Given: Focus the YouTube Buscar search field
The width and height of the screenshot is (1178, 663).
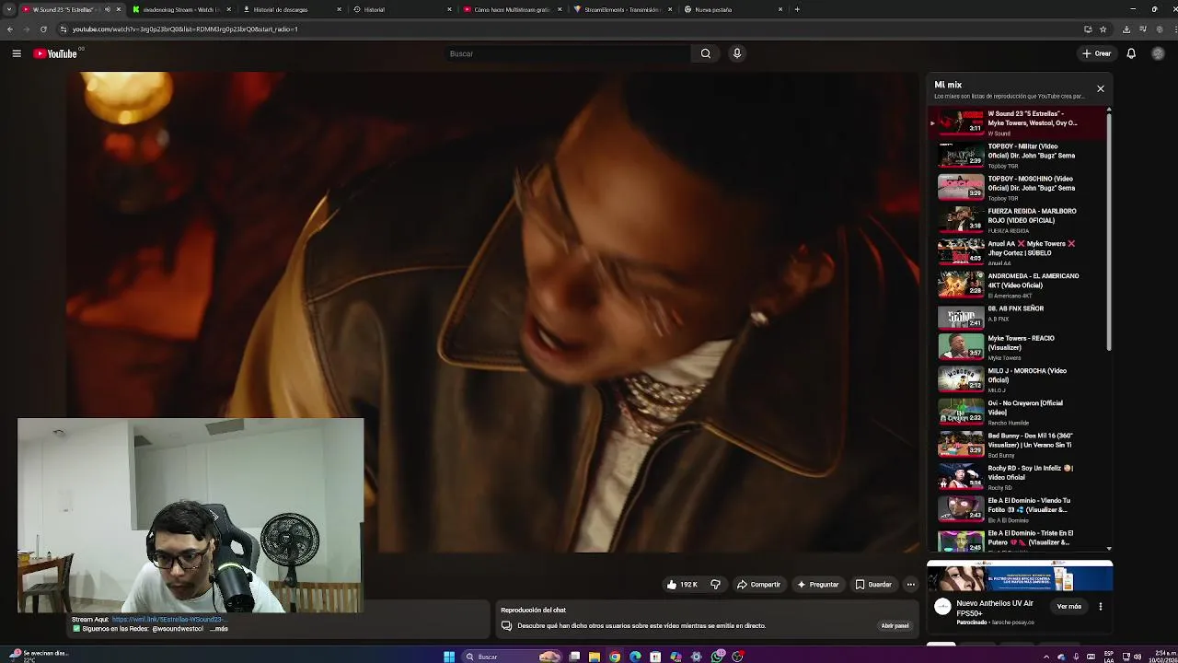Looking at the screenshot, I should [x=566, y=53].
